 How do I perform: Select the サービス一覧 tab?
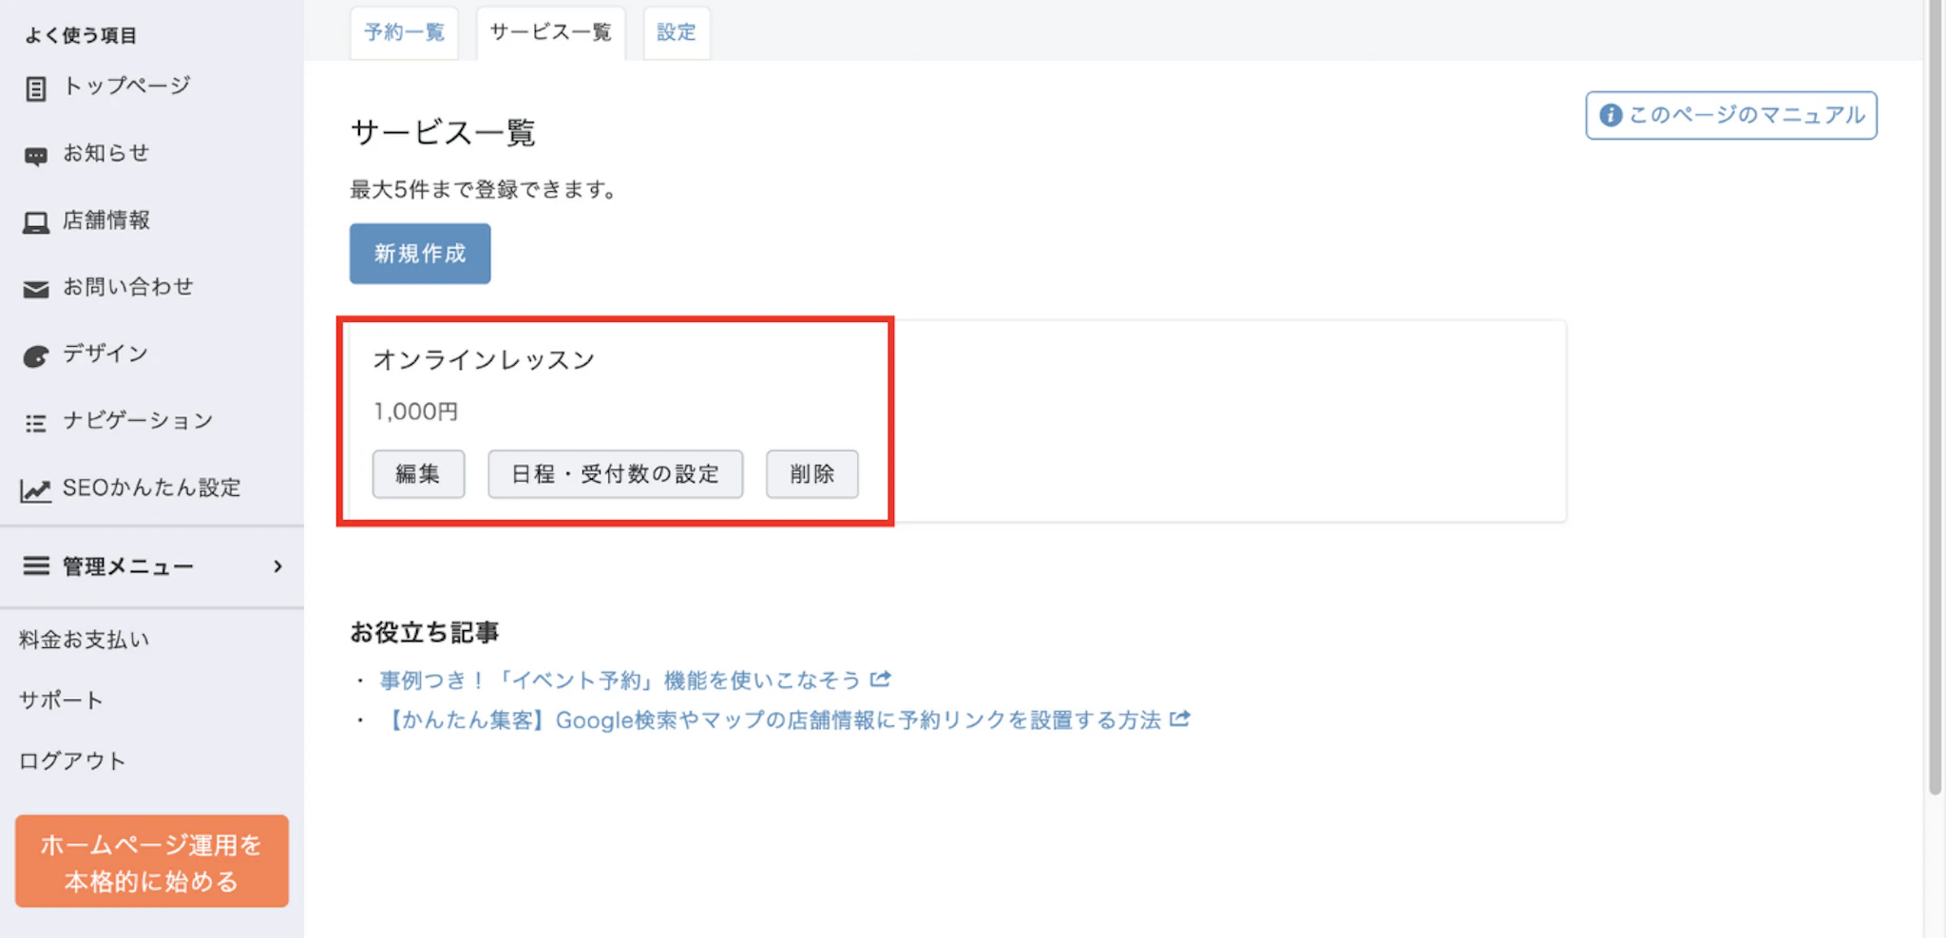tap(550, 32)
